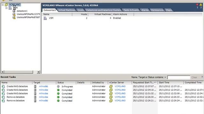Viewport: 204px width, 114px height.
Task: Select the VSM datacenter icon in list
Action: [x=45, y=18]
